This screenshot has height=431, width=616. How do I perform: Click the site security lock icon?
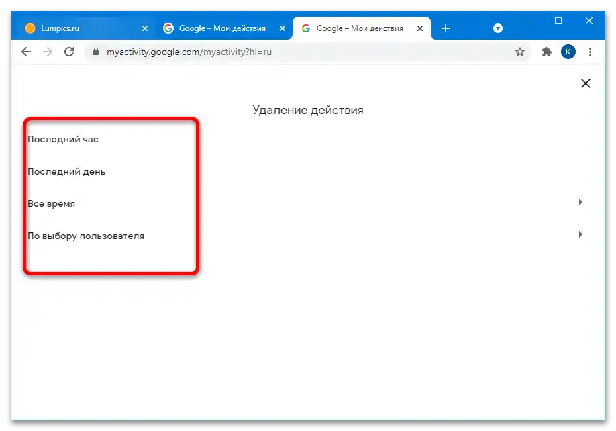95,51
